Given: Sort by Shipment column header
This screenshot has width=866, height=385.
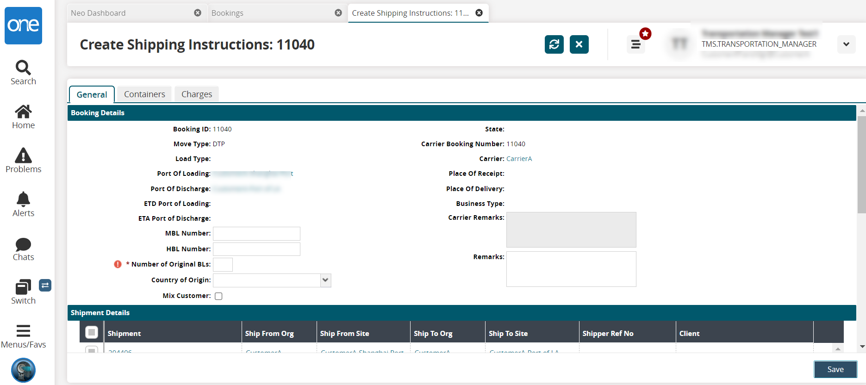Looking at the screenshot, I should click(x=173, y=333).
